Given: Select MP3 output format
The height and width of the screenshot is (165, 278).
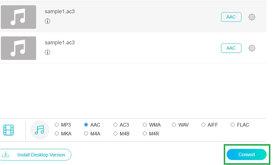Looking at the screenshot, I should [57, 125].
